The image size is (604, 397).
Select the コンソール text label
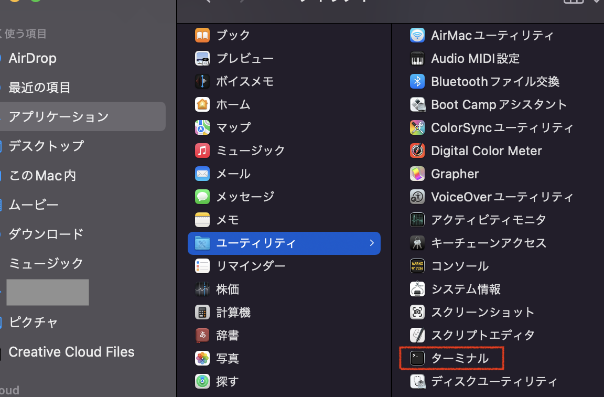pyautogui.click(x=460, y=266)
